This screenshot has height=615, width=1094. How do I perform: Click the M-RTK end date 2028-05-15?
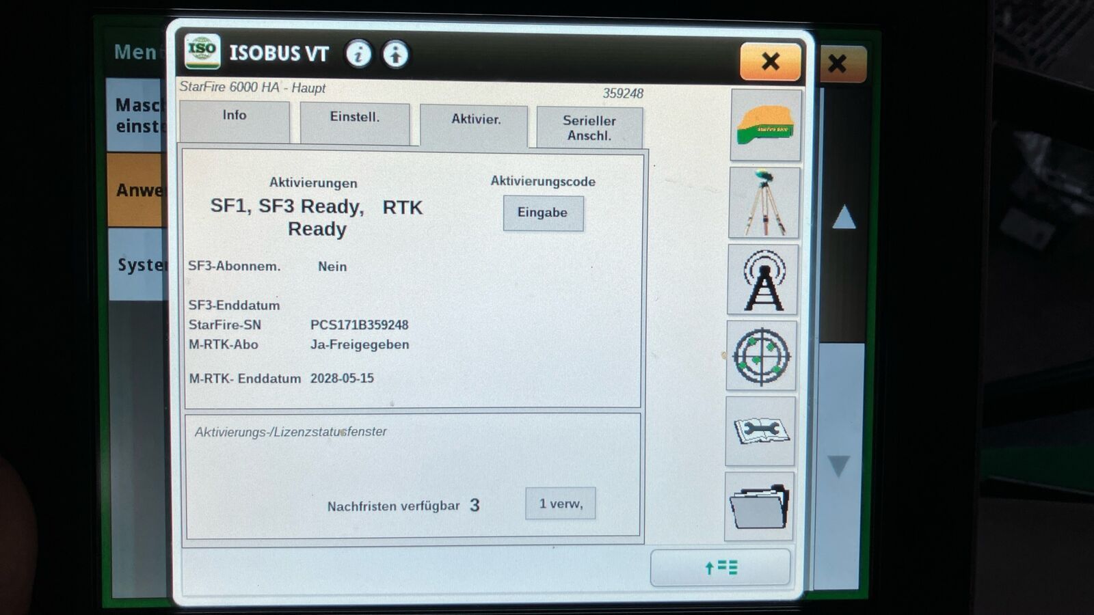[342, 378]
